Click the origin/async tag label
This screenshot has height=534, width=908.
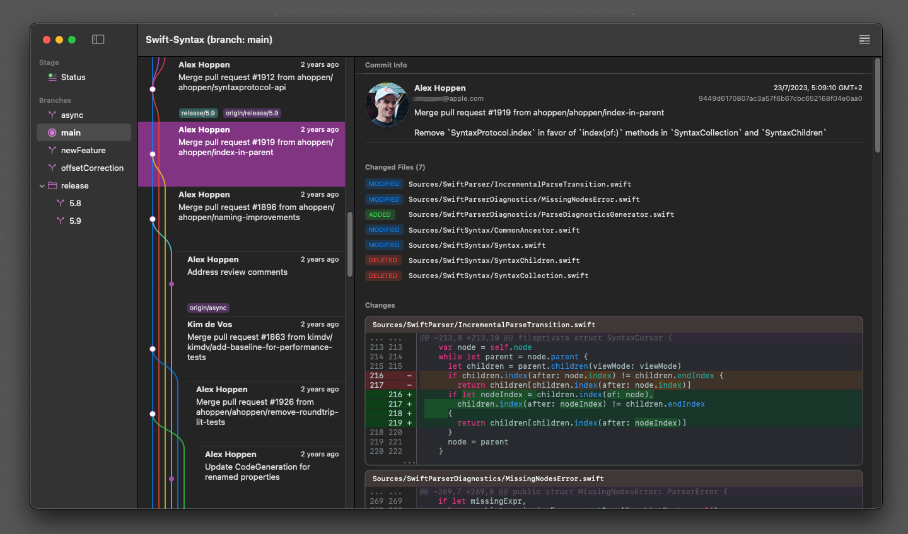tap(208, 308)
